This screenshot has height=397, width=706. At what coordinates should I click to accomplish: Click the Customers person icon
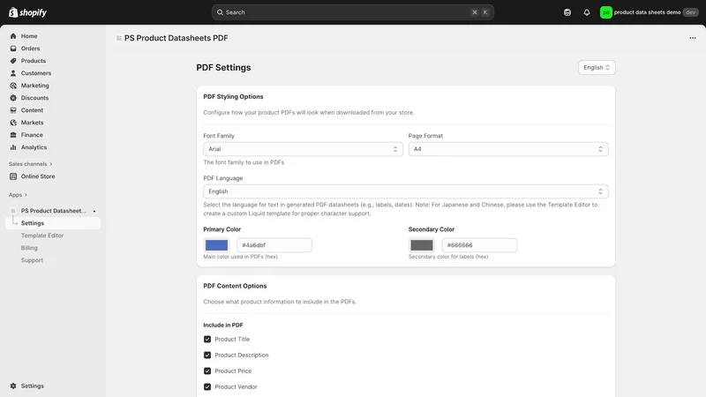click(x=13, y=73)
